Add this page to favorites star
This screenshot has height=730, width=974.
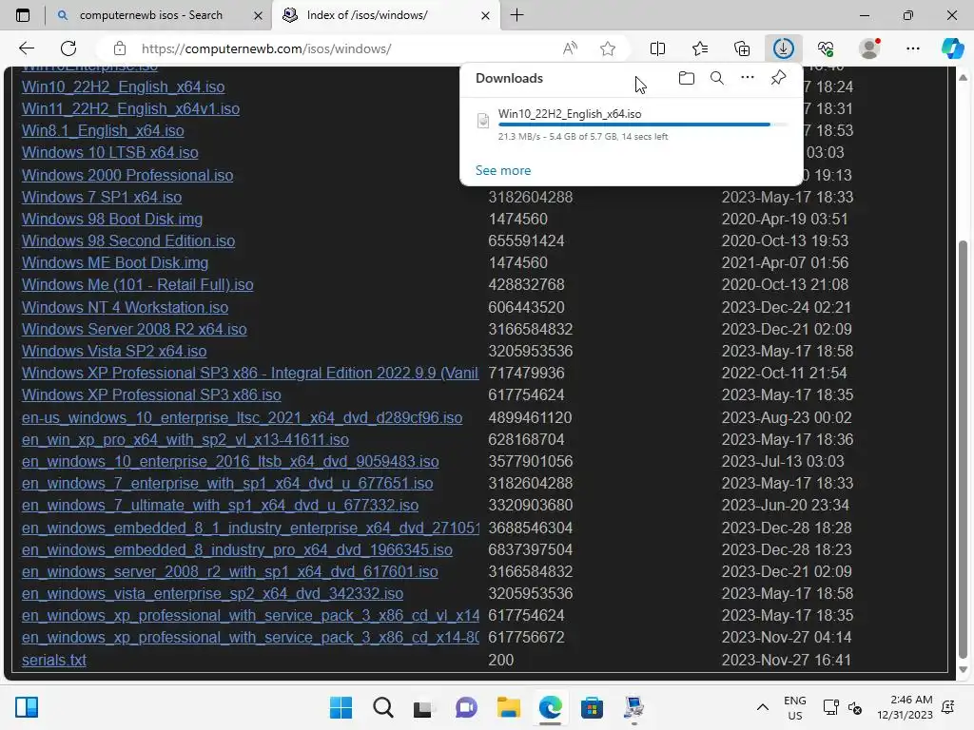[x=608, y=48]
